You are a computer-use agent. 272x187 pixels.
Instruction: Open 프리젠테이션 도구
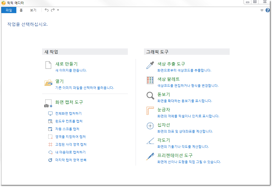[x=175, y=155]
